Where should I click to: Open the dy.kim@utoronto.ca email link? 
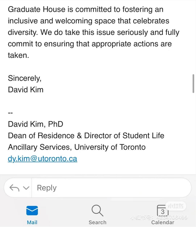[x=42, y=159]
